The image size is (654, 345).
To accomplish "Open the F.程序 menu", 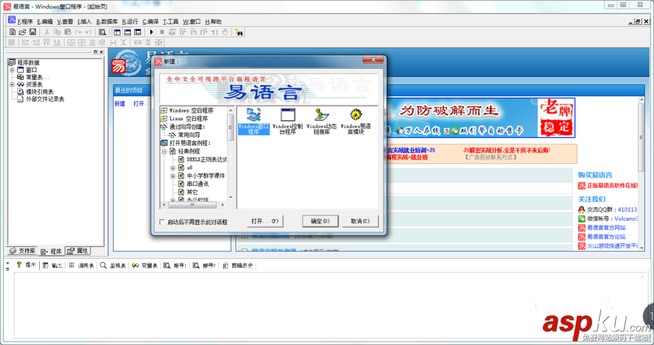I will [25, 22].
